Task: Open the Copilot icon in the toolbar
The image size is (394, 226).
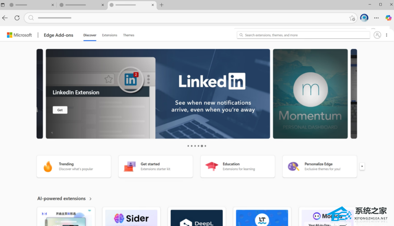Action: (388, 18)
